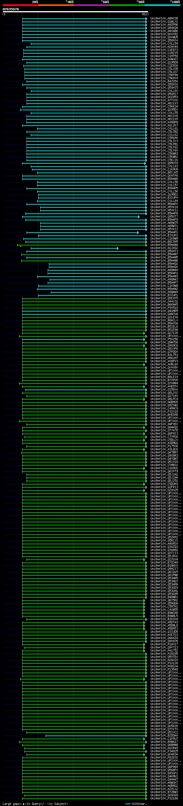Select the UniRef100_B3L753 label
Image resolution: width=183 pixels, height=806 pixels.
pyautogui.click(x=164, y=355)
